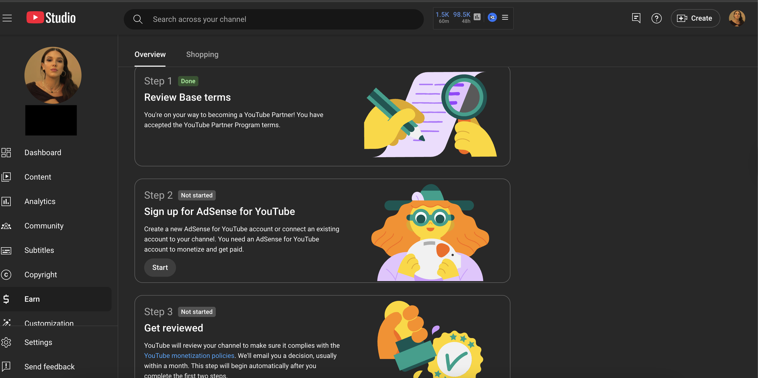Go to Dashboard in the sidebar

56,153
